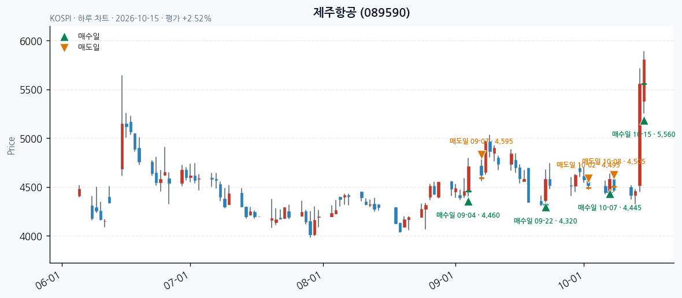Click the chart title 제주항공 (089590)

[x=361, y=13]
